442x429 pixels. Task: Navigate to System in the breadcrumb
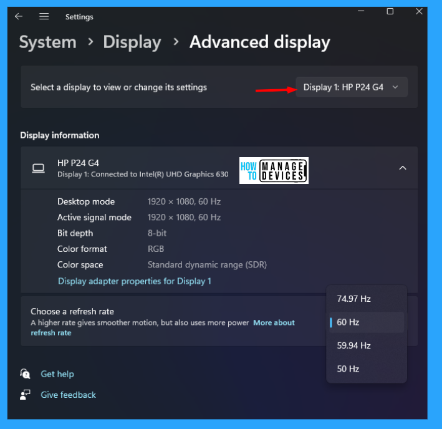48,42
